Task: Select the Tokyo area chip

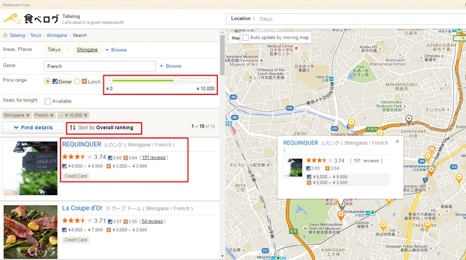Action: tap(54, 50)
